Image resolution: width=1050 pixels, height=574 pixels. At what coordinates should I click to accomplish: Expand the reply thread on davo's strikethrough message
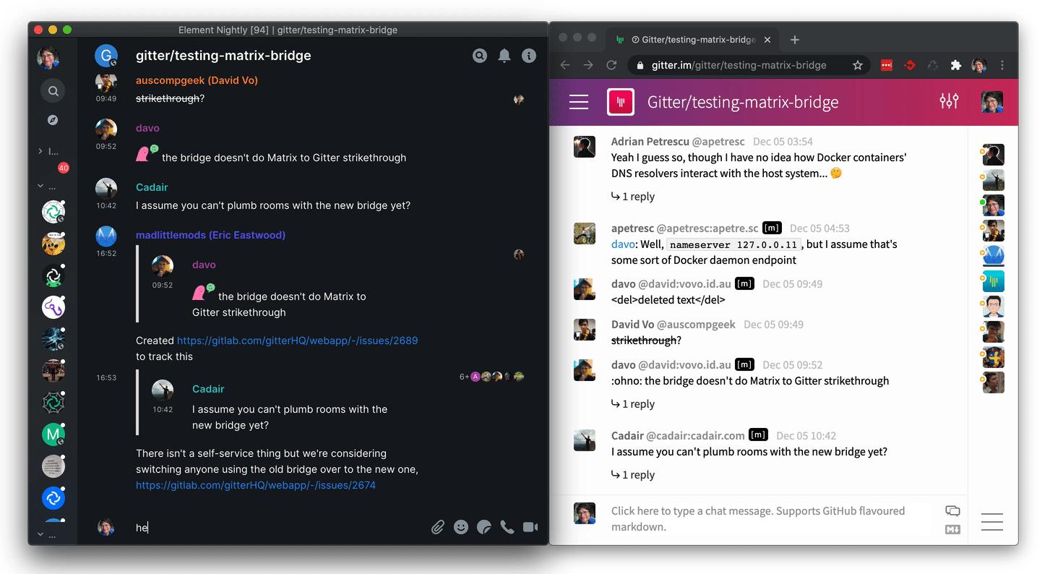633,403
